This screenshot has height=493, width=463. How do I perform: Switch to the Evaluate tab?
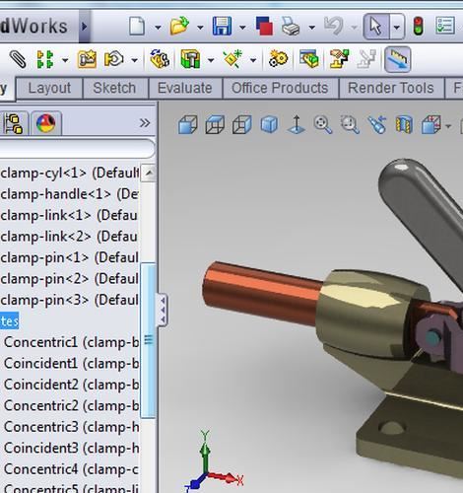[x=185, y=88]
